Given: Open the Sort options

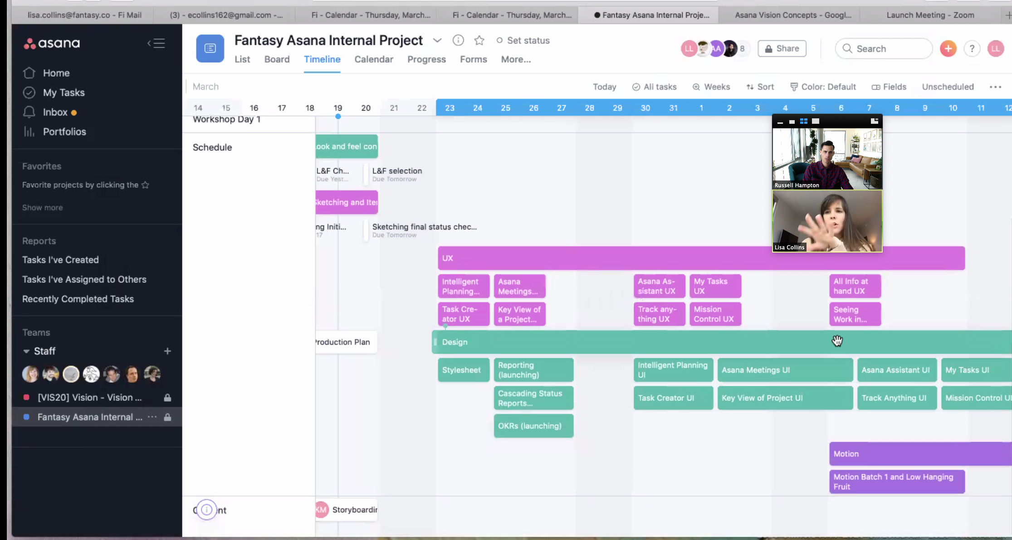Looking at the screenshot, I should pyautogui.click(x=760, y=87).
